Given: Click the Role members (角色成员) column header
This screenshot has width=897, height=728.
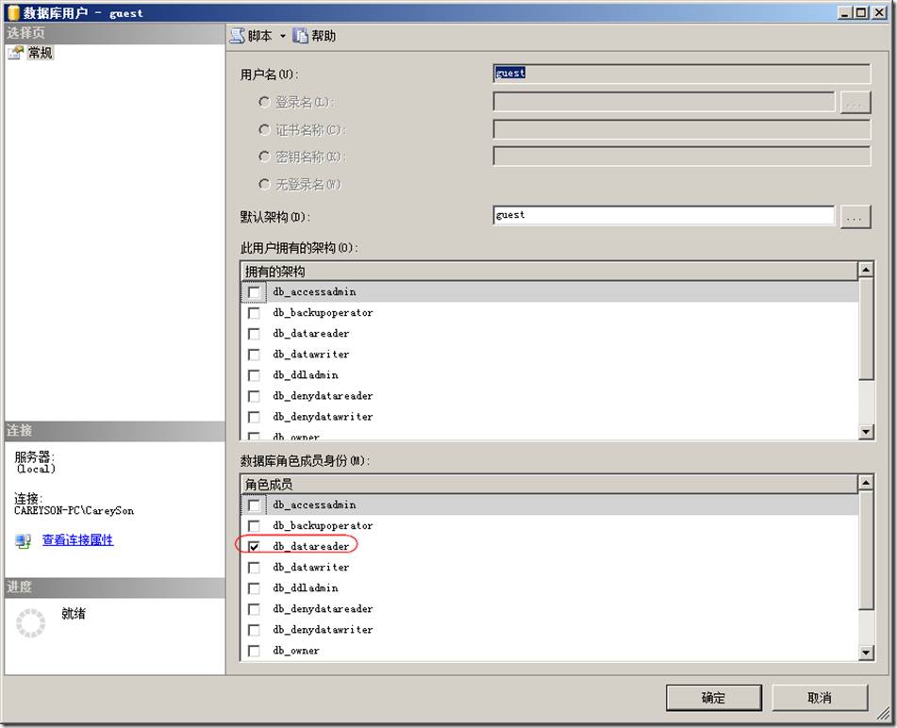Looking at the screenshot, I should [x=549, y=485].
